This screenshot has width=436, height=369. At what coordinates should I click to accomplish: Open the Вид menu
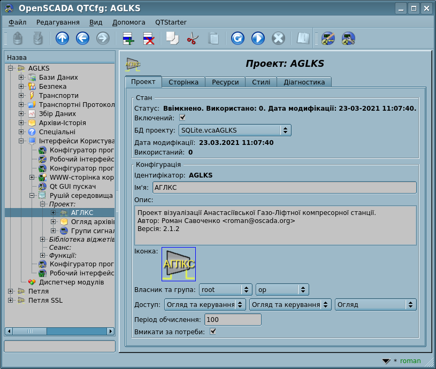[x=96, y=22]
